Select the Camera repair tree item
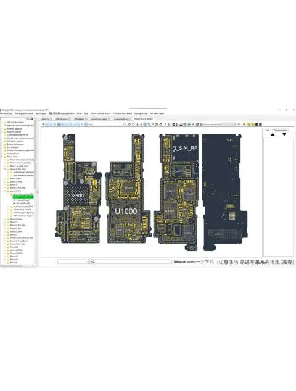 point(13,147)
